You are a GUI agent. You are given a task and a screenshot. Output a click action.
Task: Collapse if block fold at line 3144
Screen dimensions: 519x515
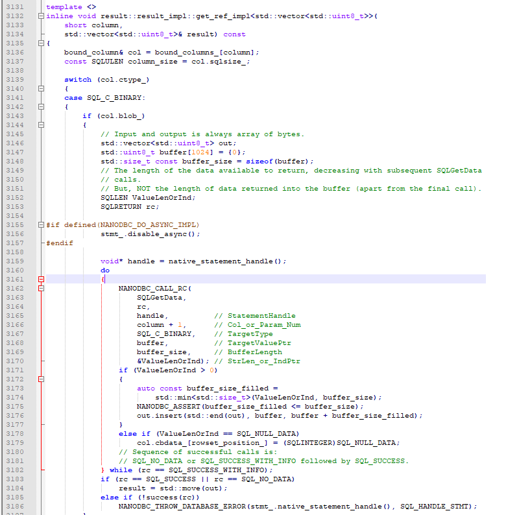(41, 125)
